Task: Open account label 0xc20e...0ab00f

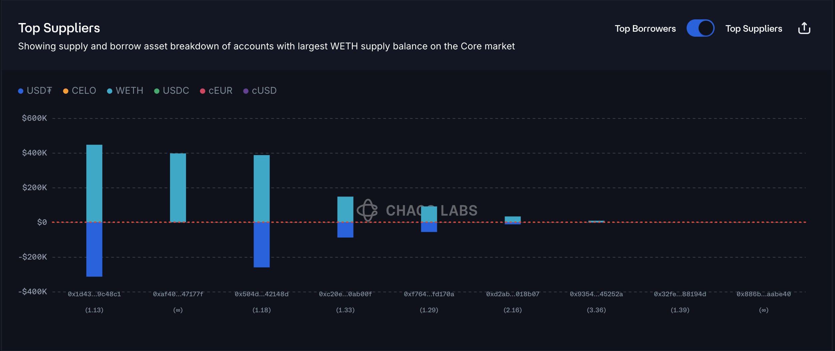Action: [345, 294]
